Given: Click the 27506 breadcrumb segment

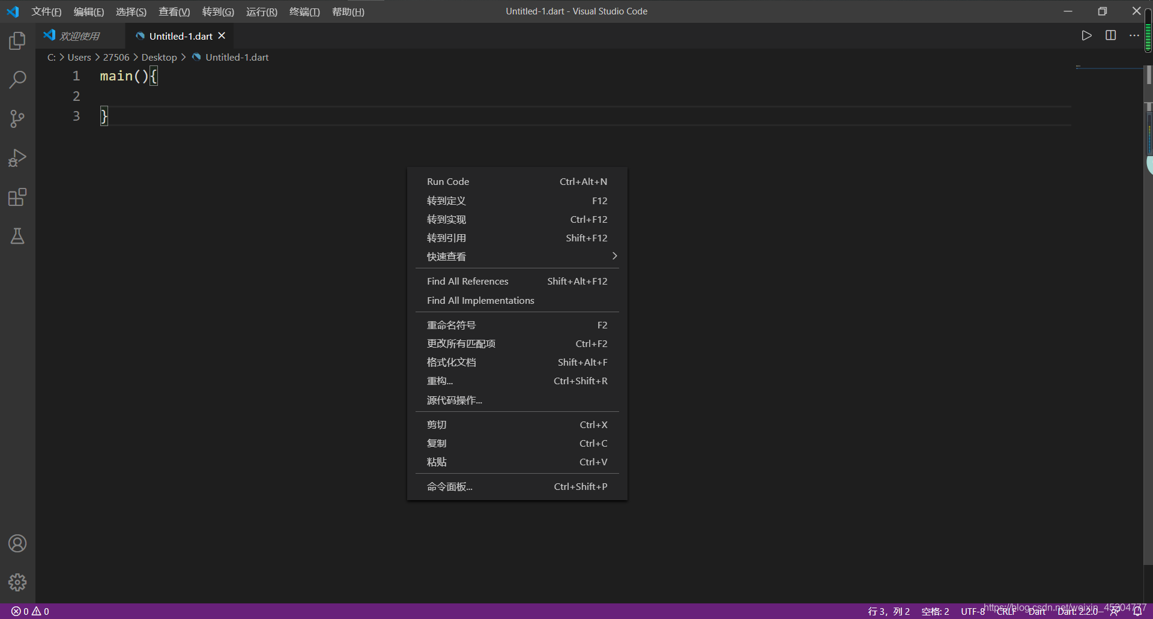Looking at the screenshot, I should pyautogui.click(x=116, y=57).
